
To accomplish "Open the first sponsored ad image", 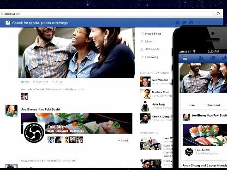I will (x=151, y=144).
